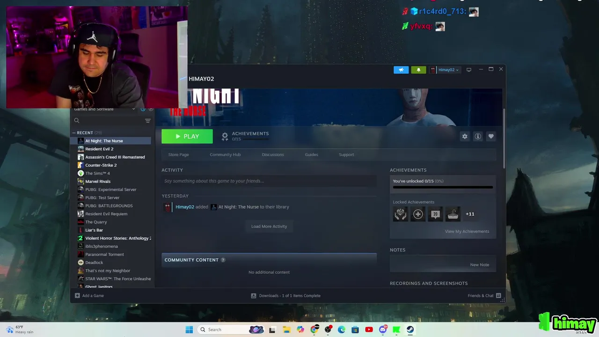
Task: Toggle the ready-to-play filter icon
Action: pyautogui.click(x=151, y=109)
